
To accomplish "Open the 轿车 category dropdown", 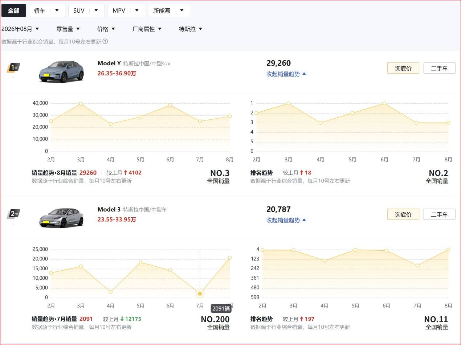I will pos(47,11).
